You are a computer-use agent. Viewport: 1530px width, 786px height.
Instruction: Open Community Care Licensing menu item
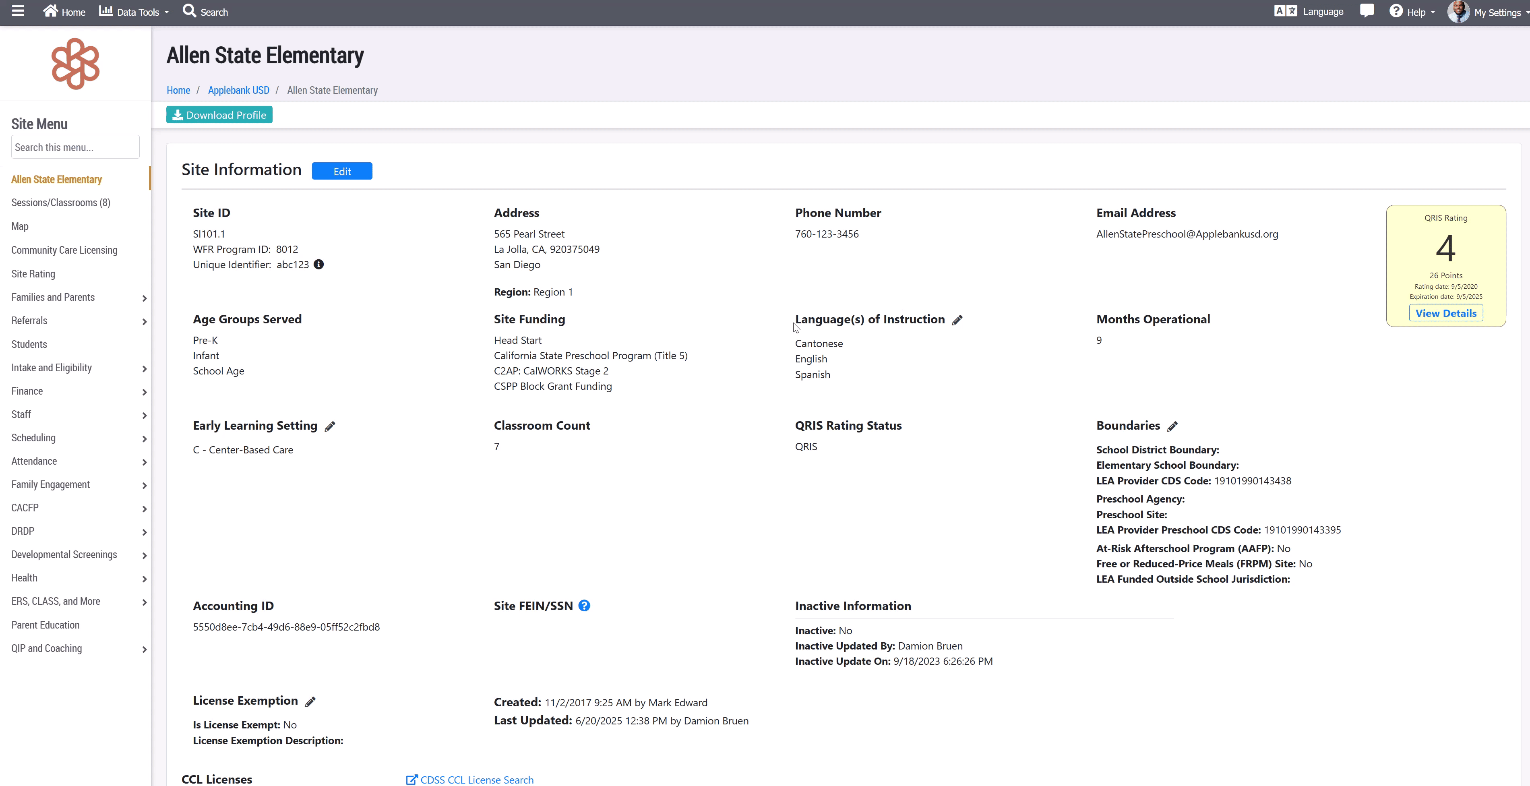point(64,250)
